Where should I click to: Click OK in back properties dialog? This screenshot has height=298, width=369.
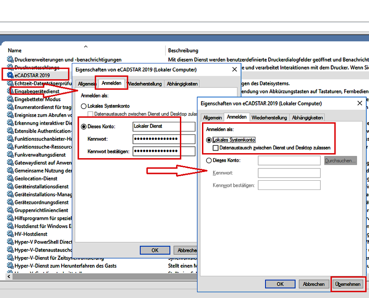155,250
